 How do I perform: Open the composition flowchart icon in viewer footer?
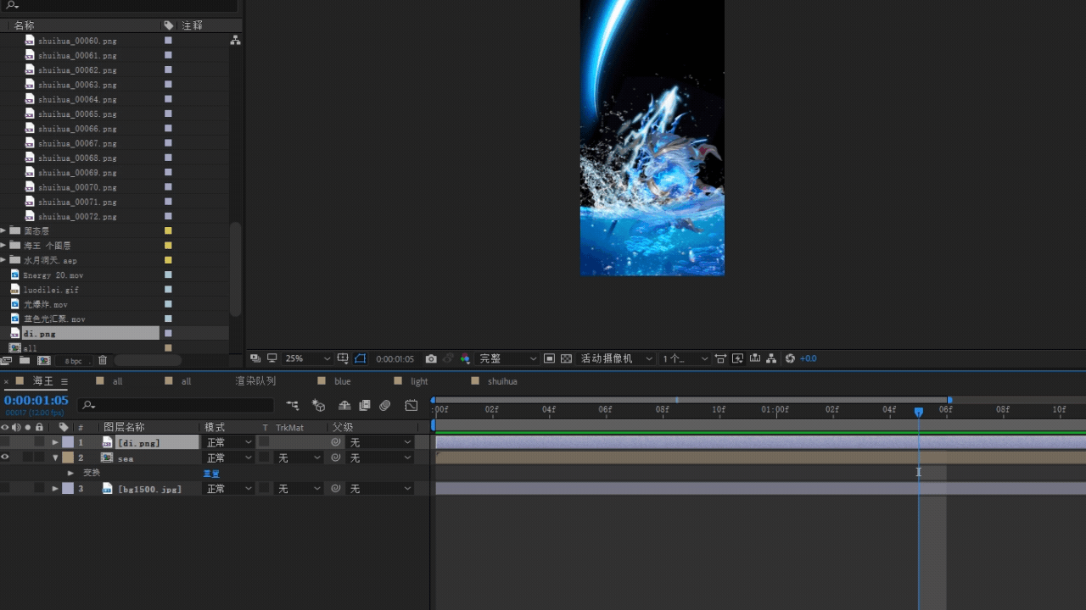772,358
